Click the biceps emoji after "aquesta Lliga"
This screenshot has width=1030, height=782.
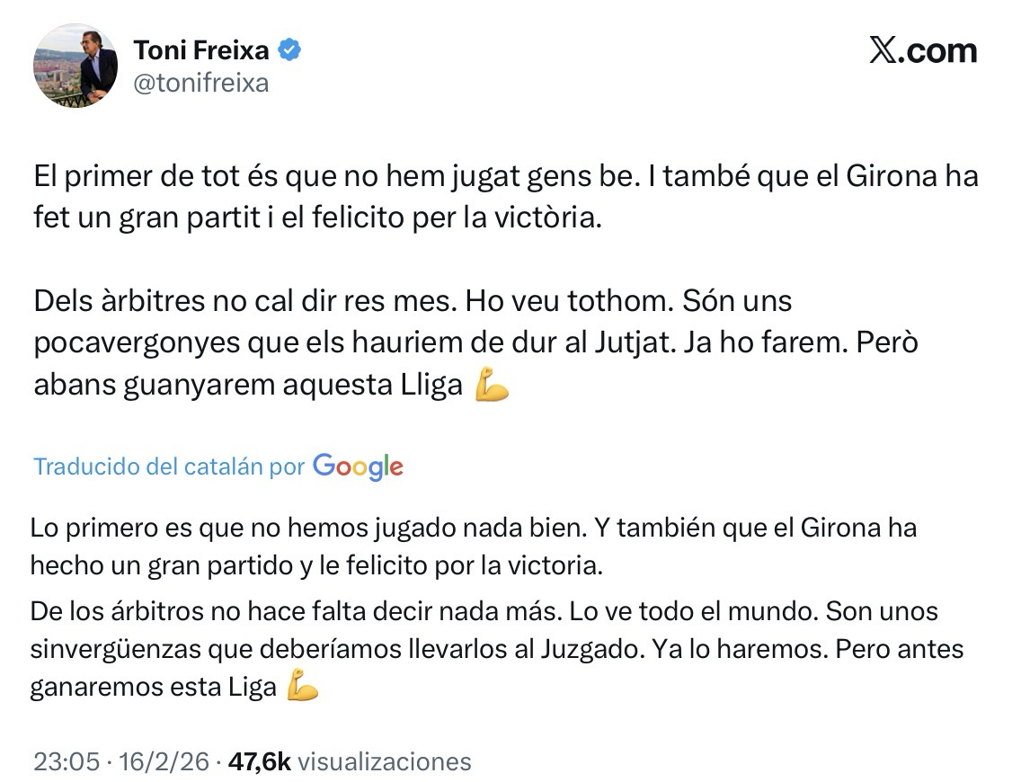click(x=491, y=386)
